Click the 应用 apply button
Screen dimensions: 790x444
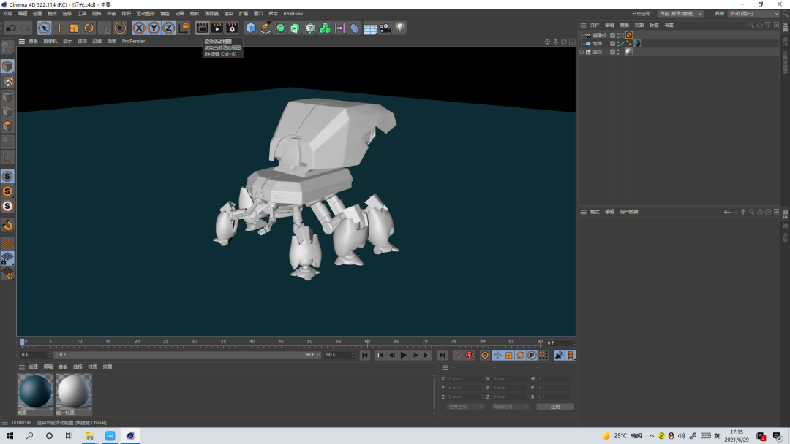click(x=555, y=407)
